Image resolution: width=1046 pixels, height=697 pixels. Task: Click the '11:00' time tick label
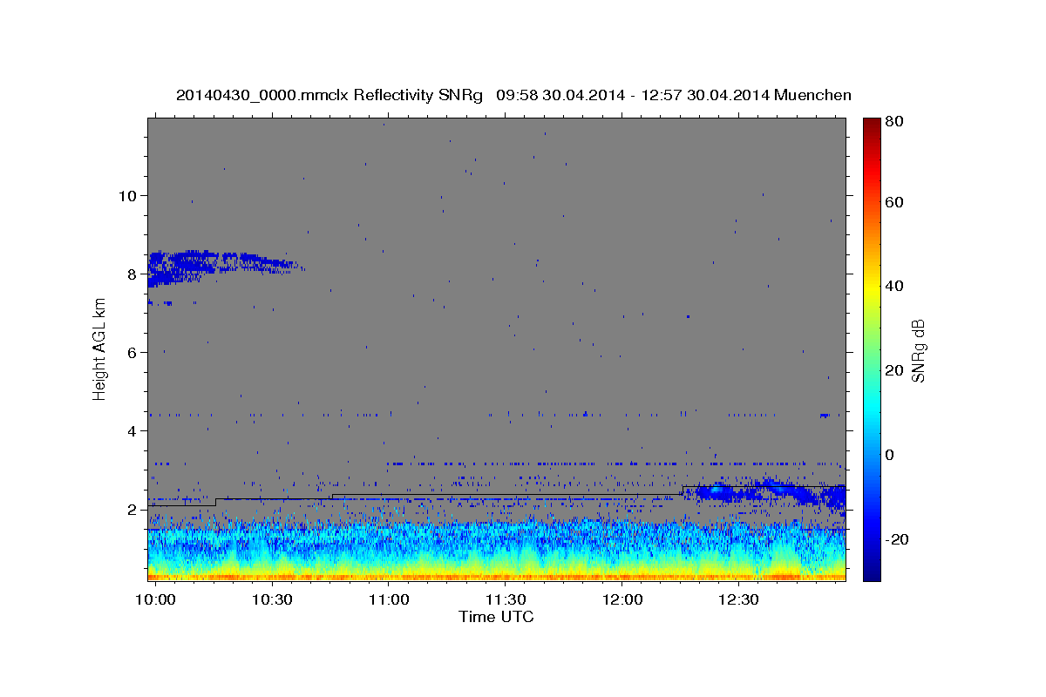click(389, 600)
